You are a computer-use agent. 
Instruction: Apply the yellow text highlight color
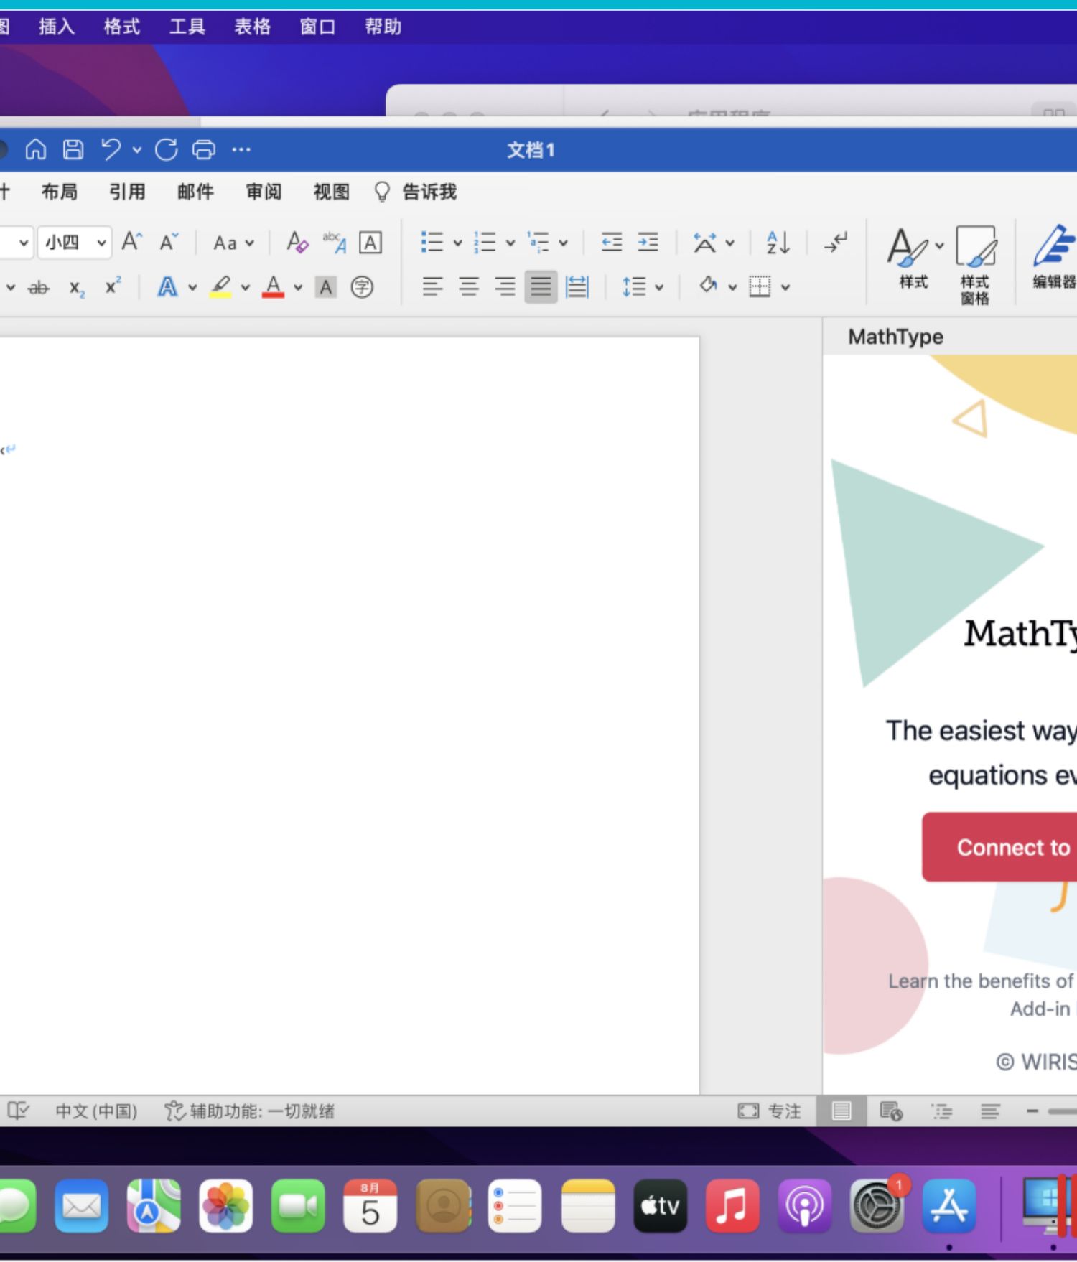point(220,287)
